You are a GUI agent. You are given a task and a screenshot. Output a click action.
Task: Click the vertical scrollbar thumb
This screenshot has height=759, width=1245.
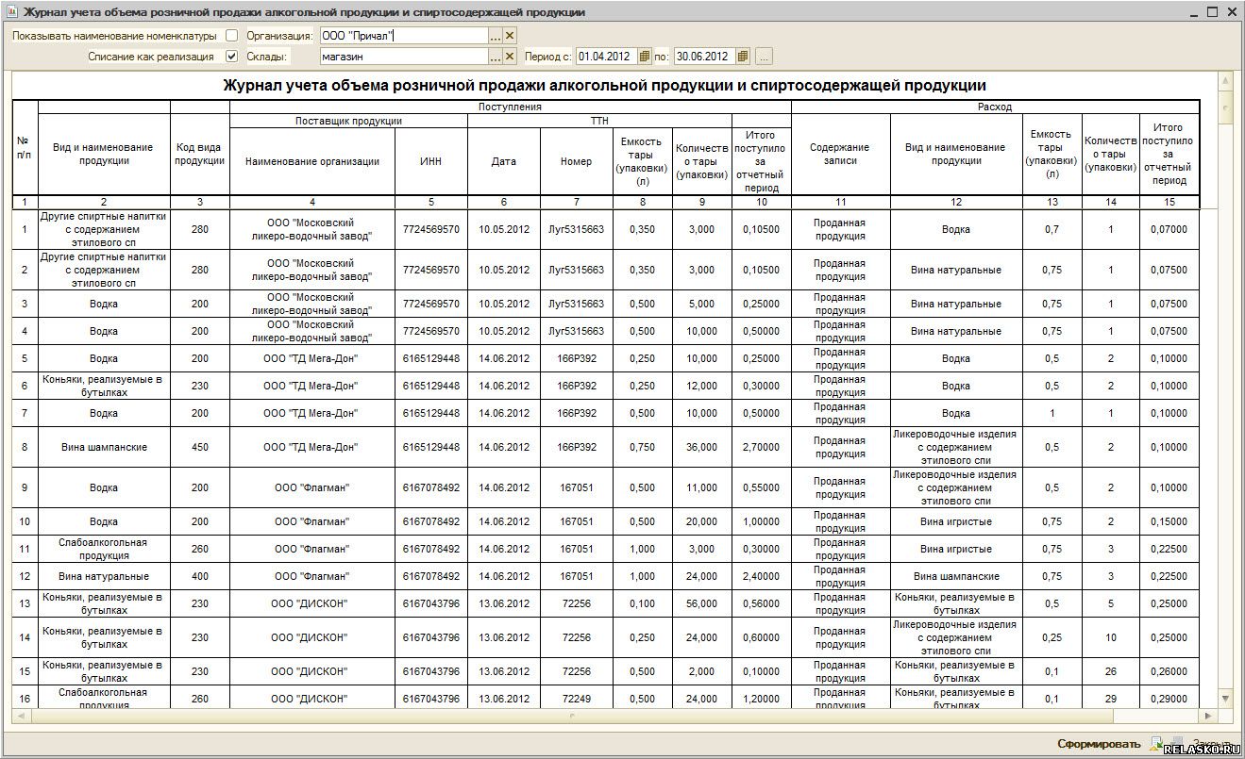1225,106
